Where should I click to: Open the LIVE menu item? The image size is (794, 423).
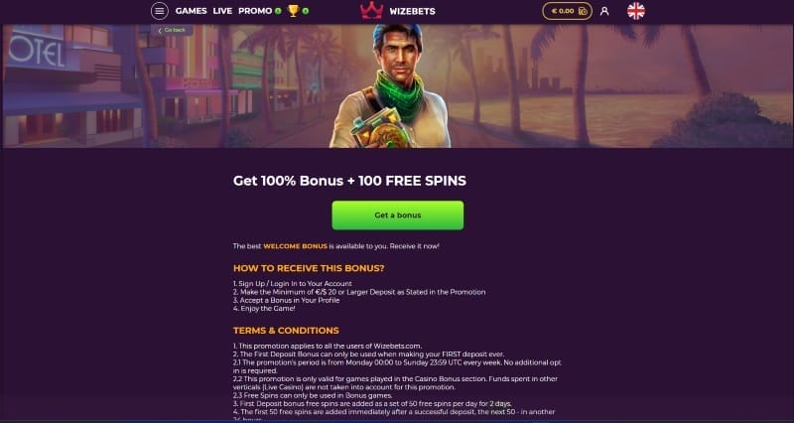[x=222, y=11]
